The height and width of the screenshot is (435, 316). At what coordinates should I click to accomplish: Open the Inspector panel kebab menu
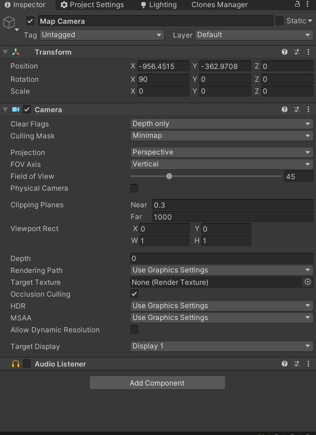tap(309, 5)
